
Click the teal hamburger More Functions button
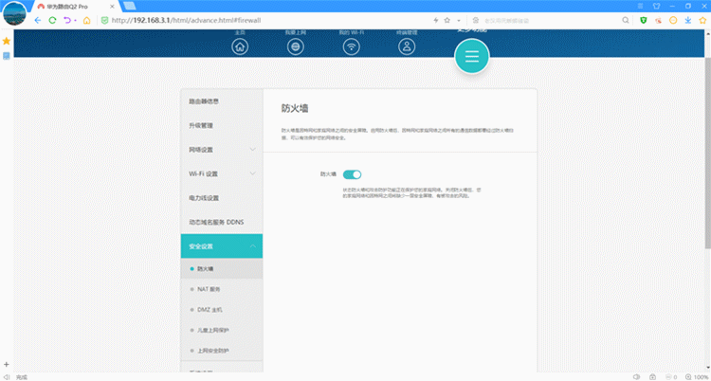click(472, 57)
